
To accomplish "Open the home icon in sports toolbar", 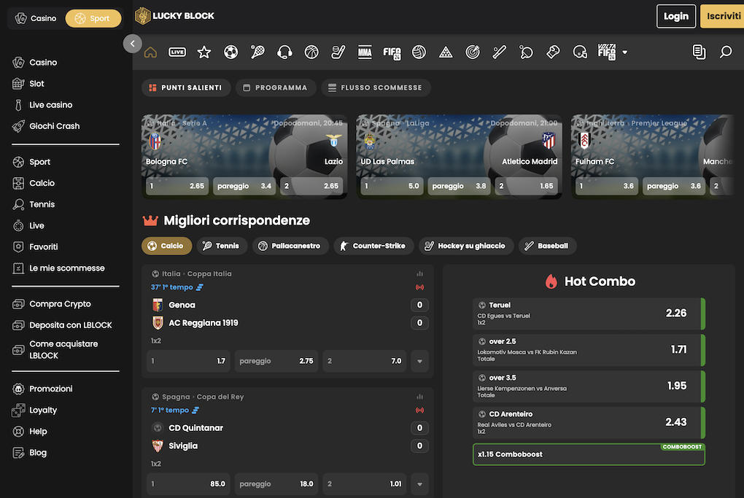I will 150,52.
